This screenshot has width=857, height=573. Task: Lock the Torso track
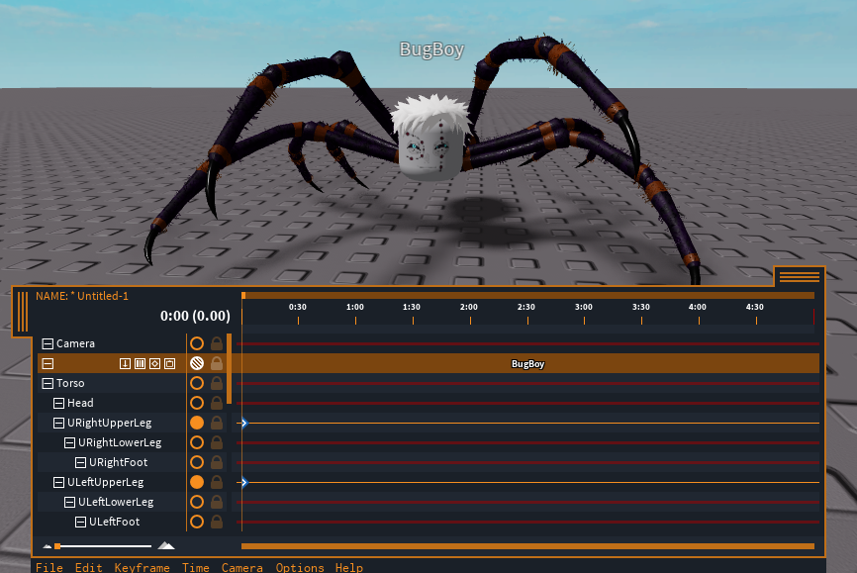tap(217, 383)
